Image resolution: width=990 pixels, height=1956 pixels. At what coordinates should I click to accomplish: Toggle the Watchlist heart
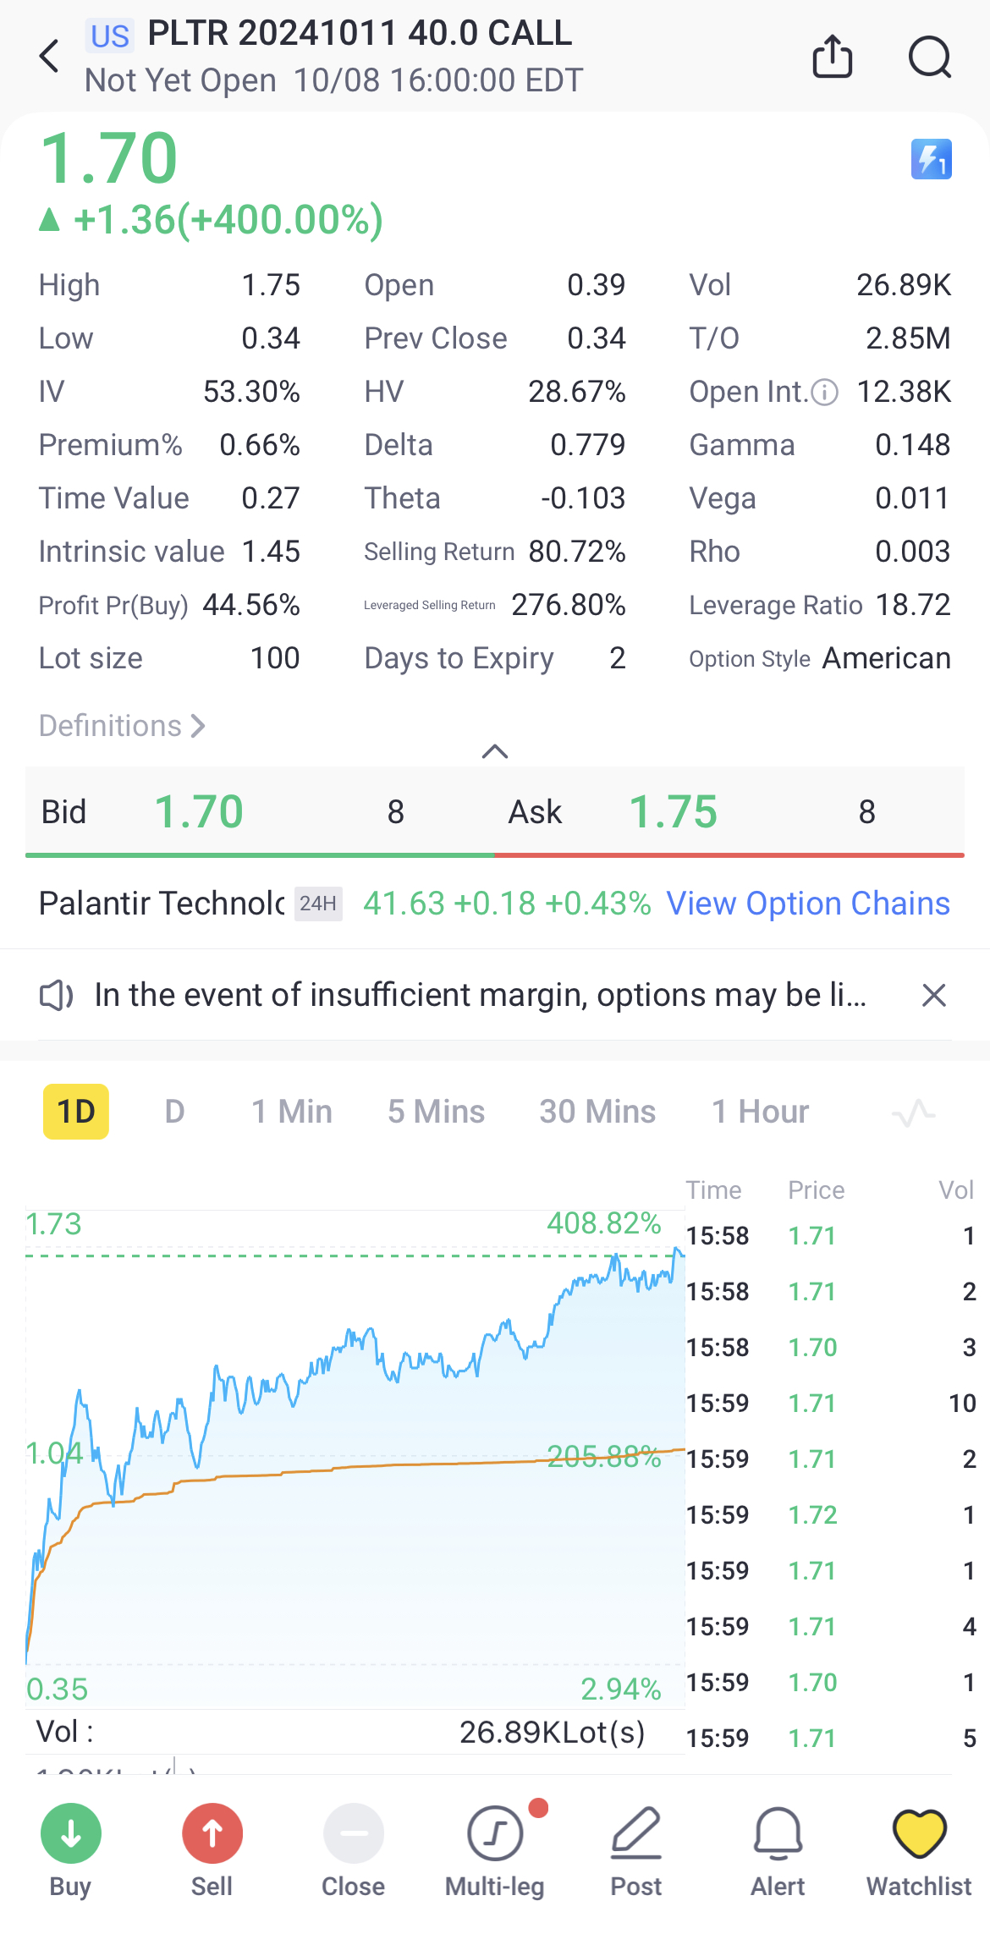click(x=919, y=1833)
